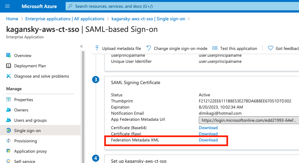Download the Certificate (Base64)

[208, 128]
